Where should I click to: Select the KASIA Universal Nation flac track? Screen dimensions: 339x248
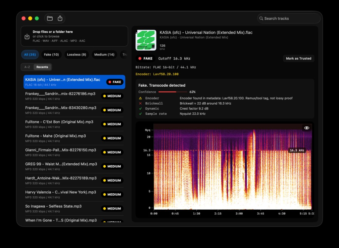pyautogui.click(x=74, y=82)
